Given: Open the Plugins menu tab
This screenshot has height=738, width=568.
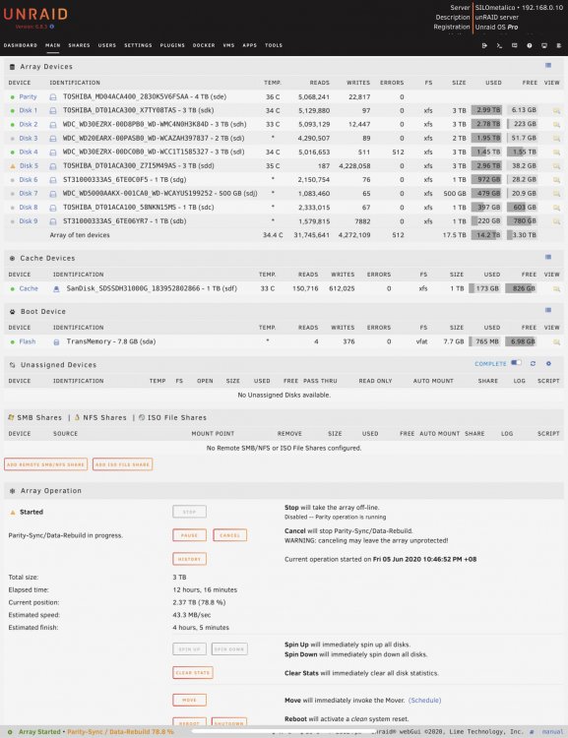Looking at the screenshot, I should point(172,45).
